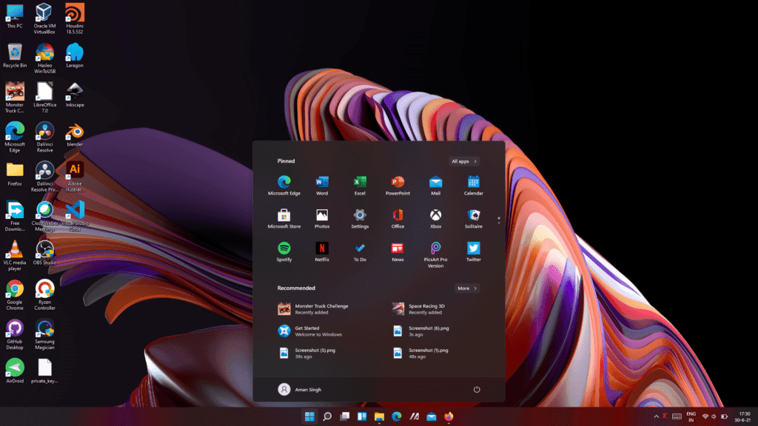758x426 pixels.
Task: Select Ryzen Controller desktop icon
Action: (44, 295)
